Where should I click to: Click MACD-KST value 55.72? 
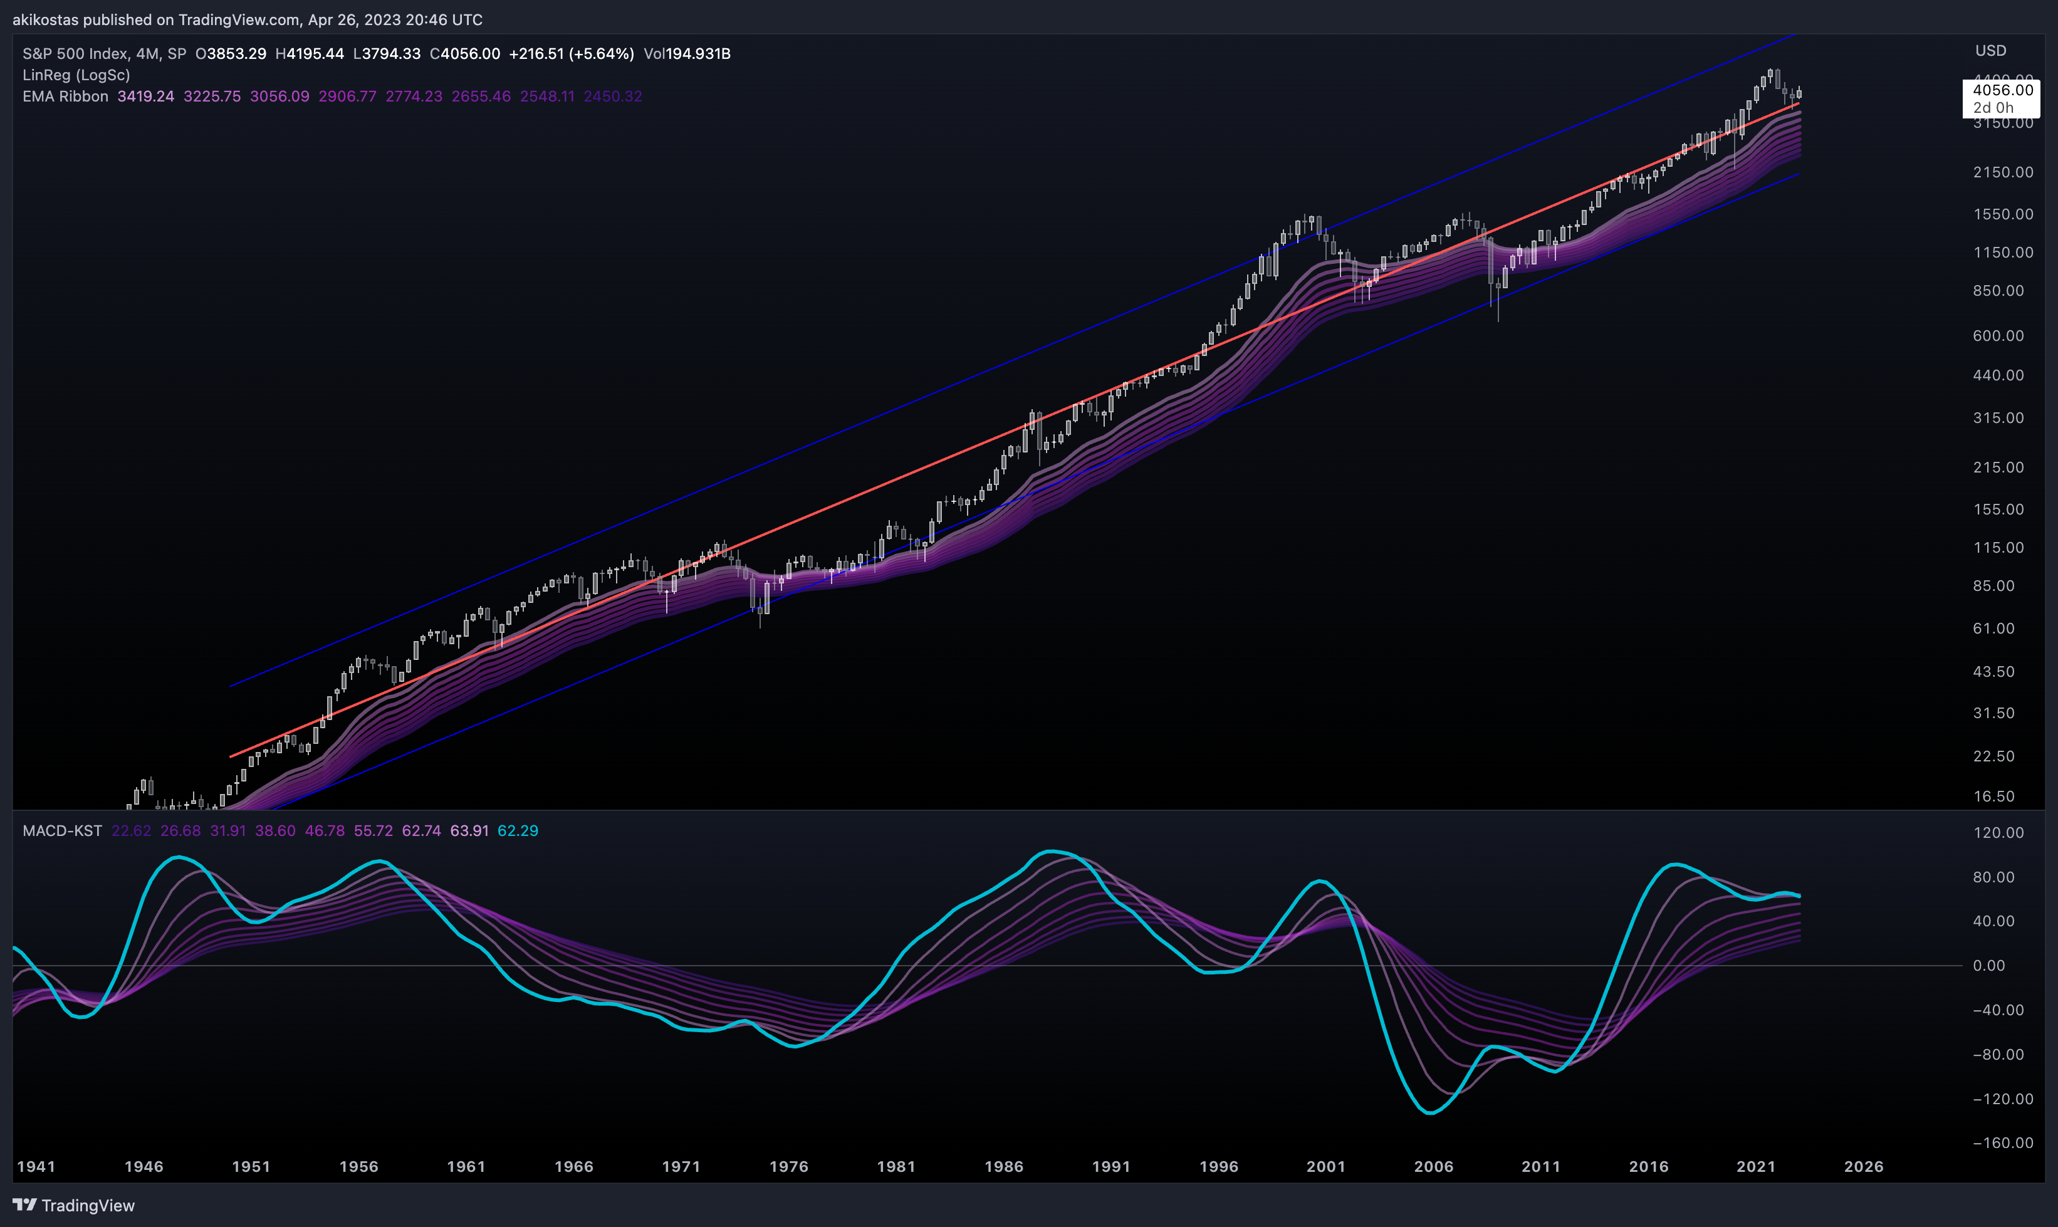click(373, 831)
